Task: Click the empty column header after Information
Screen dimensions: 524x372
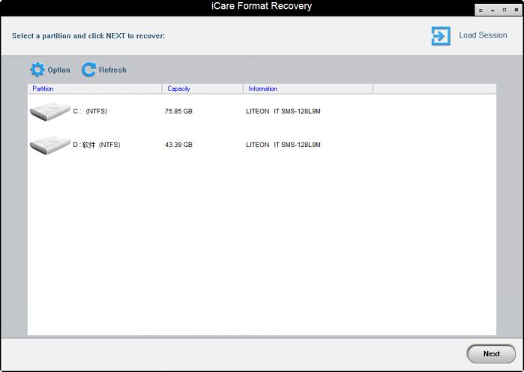Action: tap(435, 88)
